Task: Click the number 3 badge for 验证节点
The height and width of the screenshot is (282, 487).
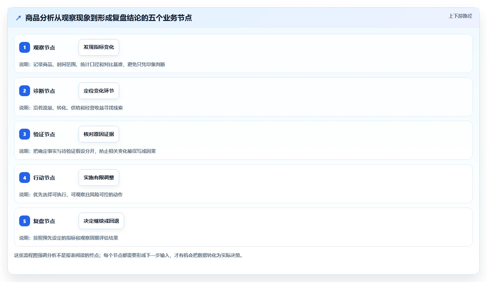Action: pyautogui.click(x=25, y=134)
